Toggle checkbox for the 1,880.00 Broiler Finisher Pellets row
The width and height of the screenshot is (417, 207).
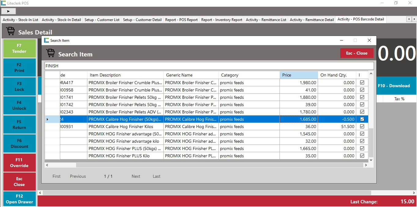(x=362, y=97)
